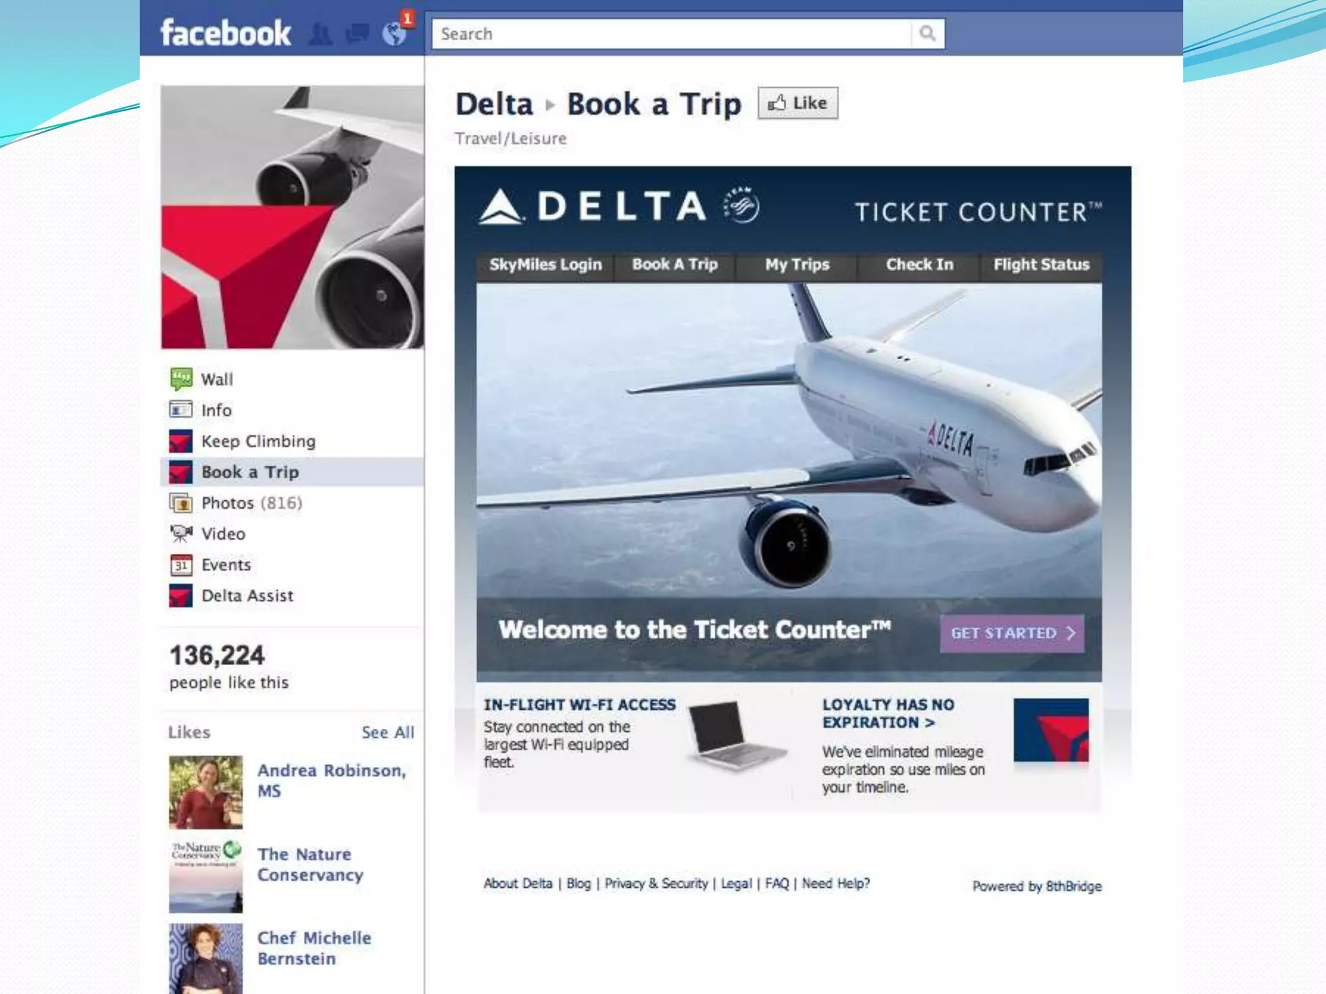This screenshot has height=994, width=1326.
Task: Like the Delta page
Action: (798, 104)
